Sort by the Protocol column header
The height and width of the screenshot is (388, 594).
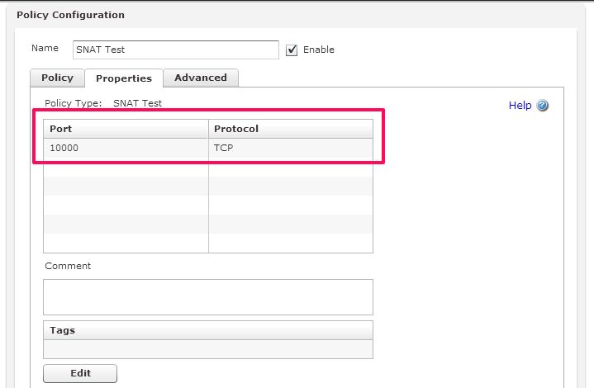point(291,129)
